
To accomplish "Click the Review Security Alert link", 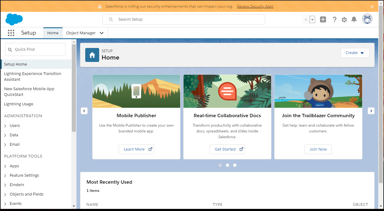I will [255, 6].
